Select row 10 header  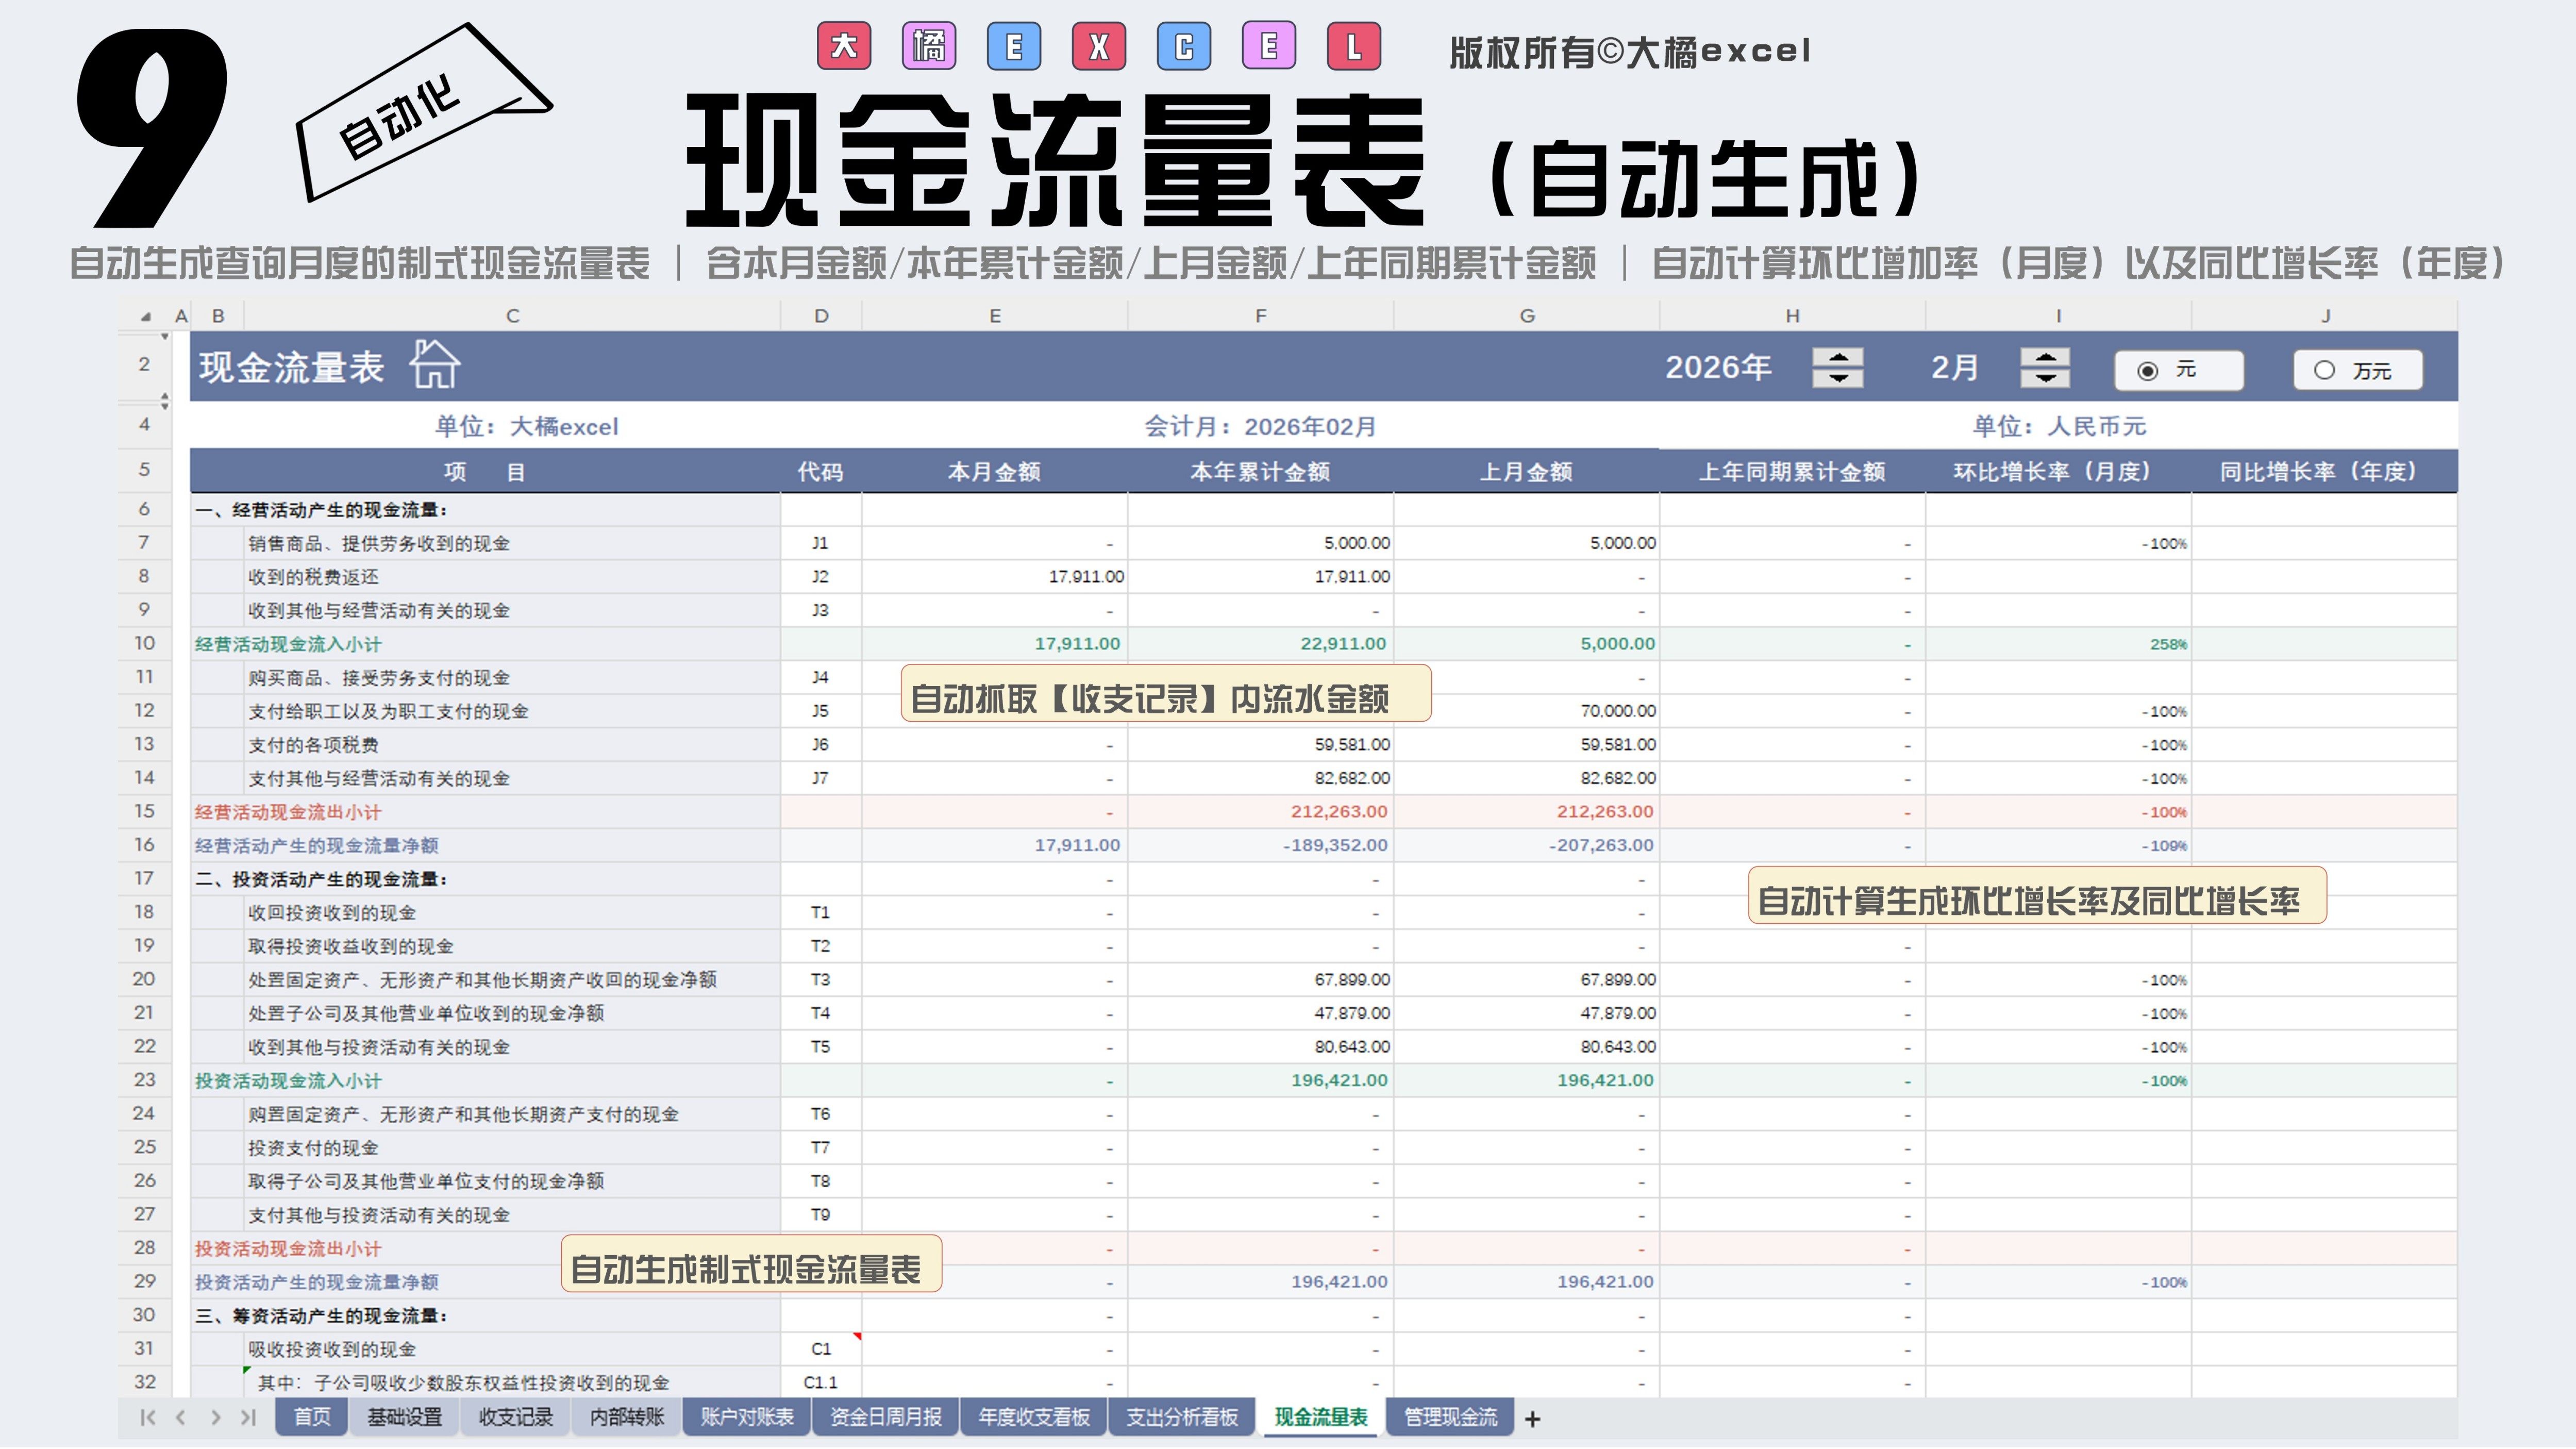(x=144, y=643)
